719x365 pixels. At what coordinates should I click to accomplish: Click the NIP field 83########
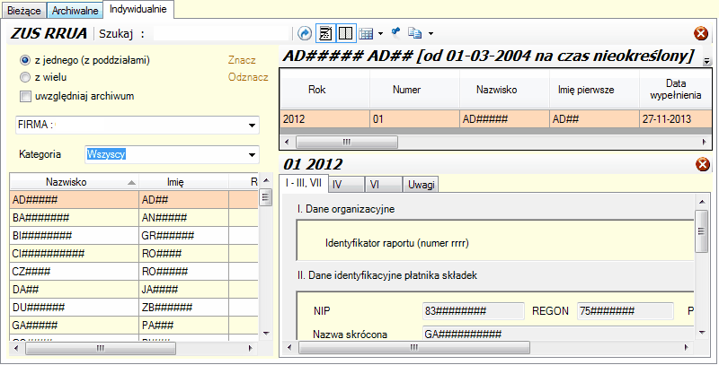(474, 311)
